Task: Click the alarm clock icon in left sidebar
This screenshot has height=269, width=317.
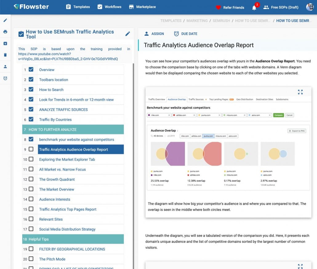Action: point(5,78)
